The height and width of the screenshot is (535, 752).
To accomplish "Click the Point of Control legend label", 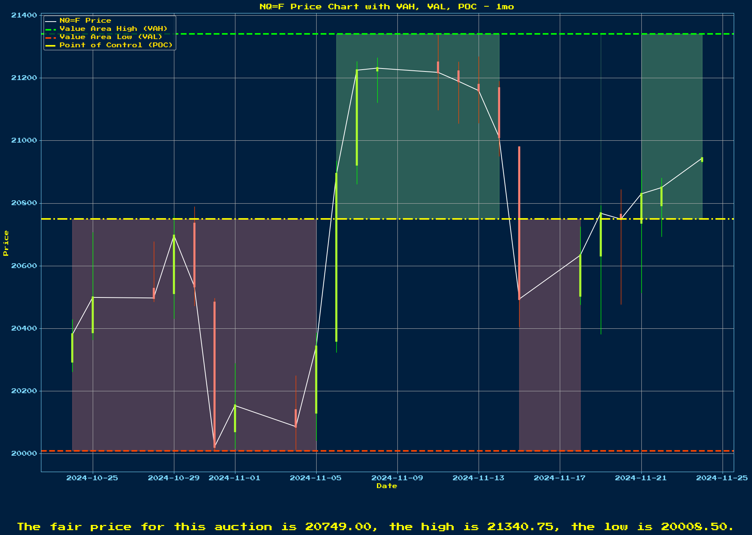I will click(x=116, y=45).
